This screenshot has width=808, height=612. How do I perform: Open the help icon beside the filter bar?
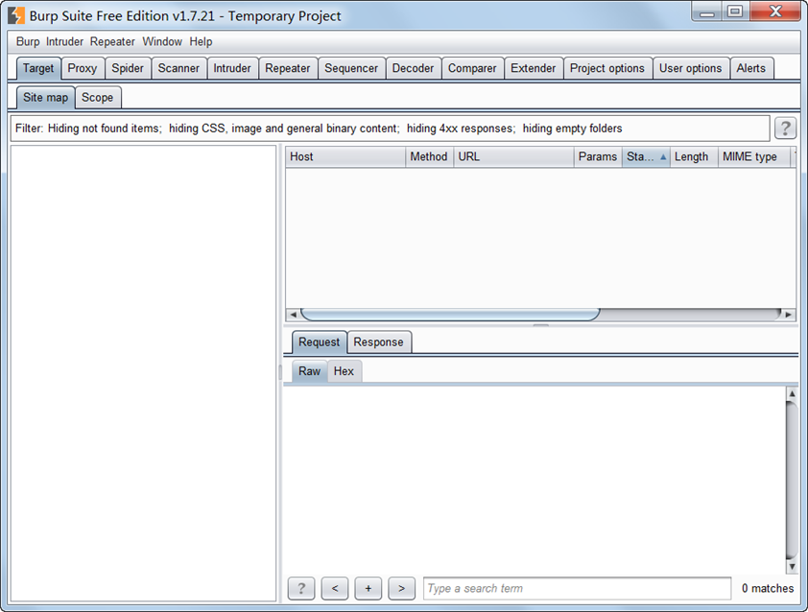785,128
